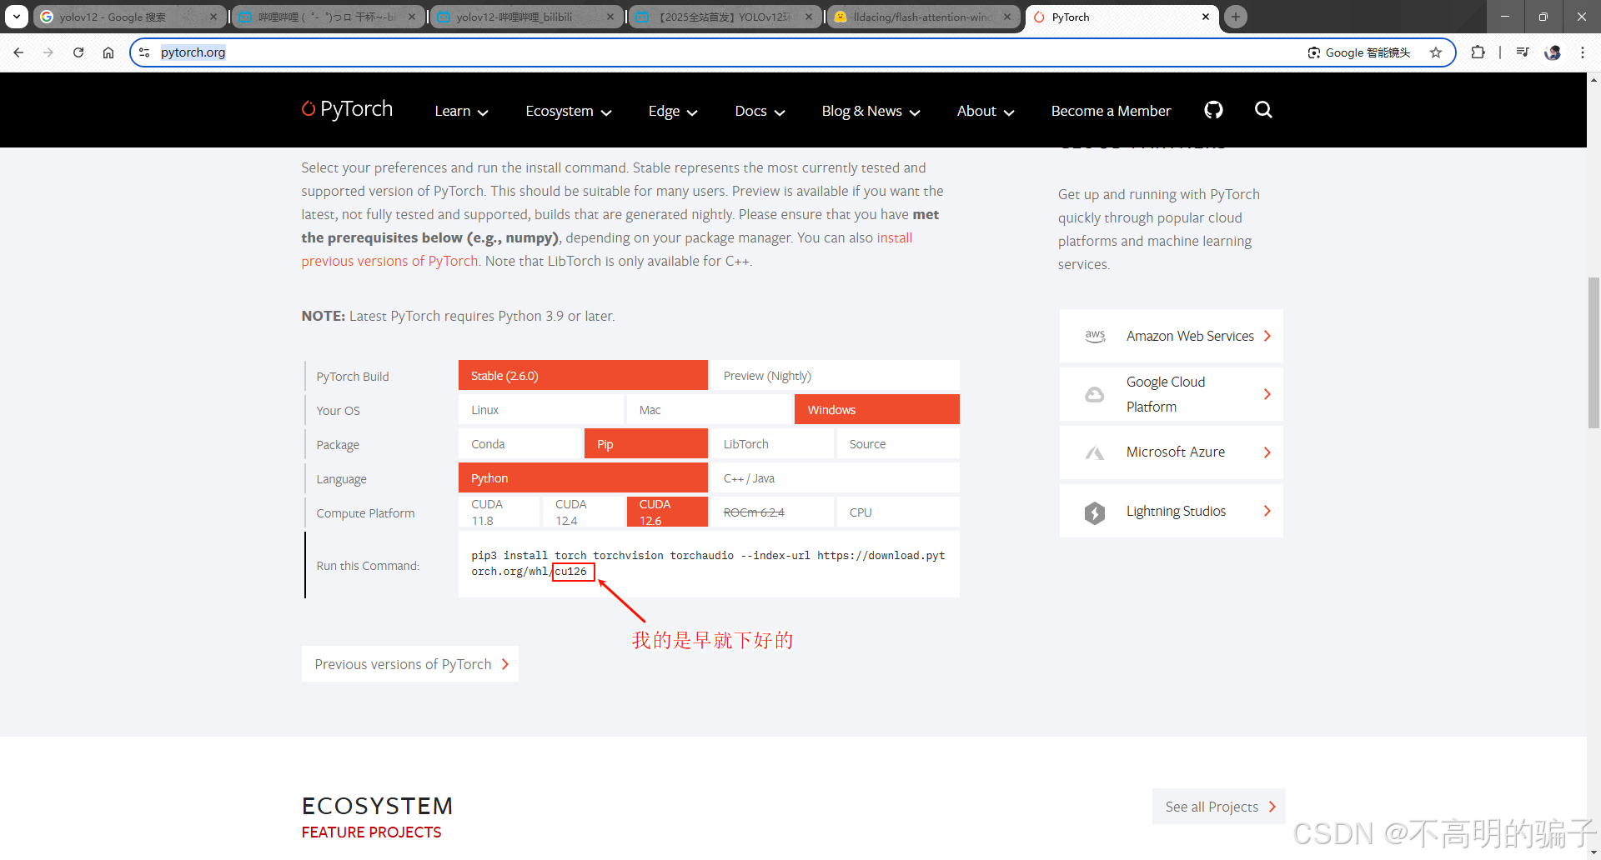The height and width of the screenshot is (860, 1601).
Task: Select CUDA 11.8 compute platform
Action: [499, 512]
